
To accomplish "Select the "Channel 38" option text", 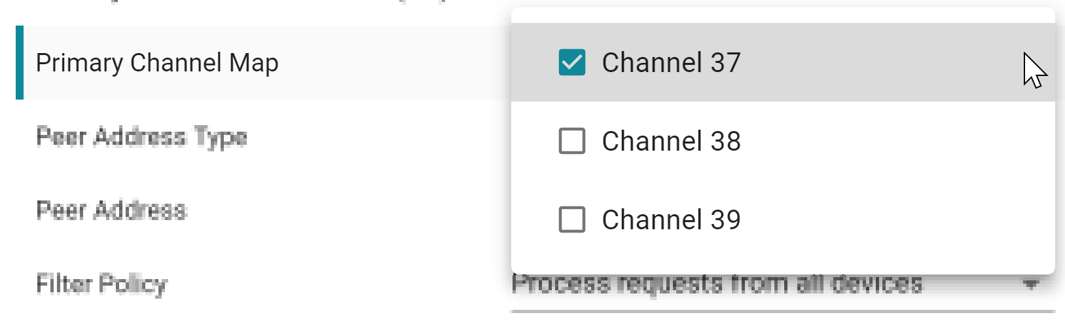I will point(671,142).
